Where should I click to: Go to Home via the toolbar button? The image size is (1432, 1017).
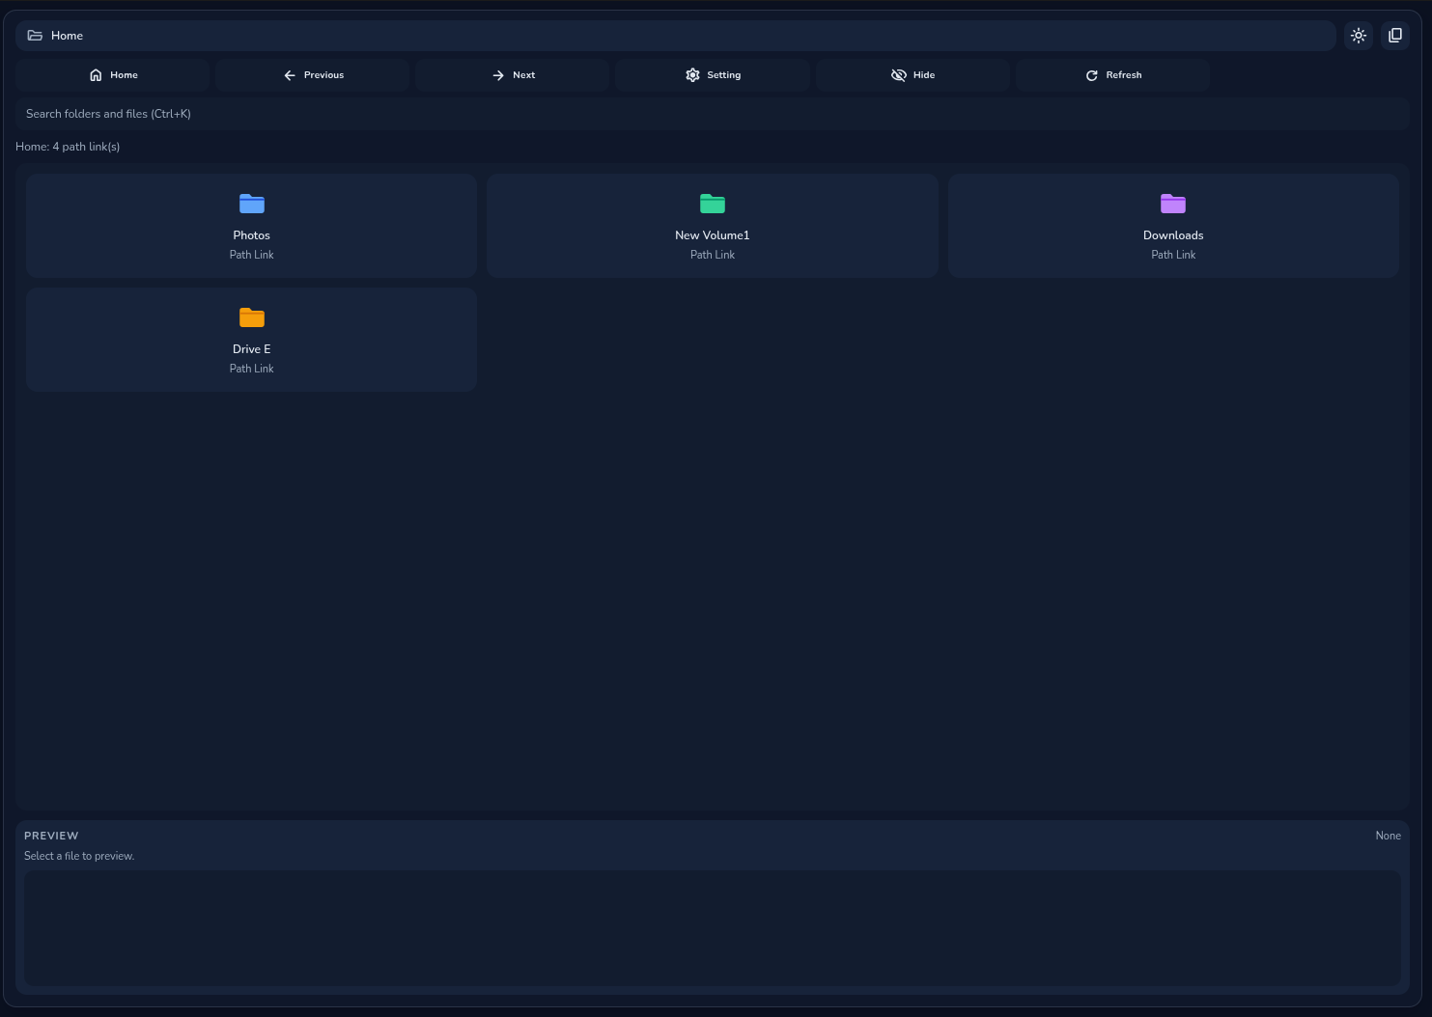tap(113, 75)
